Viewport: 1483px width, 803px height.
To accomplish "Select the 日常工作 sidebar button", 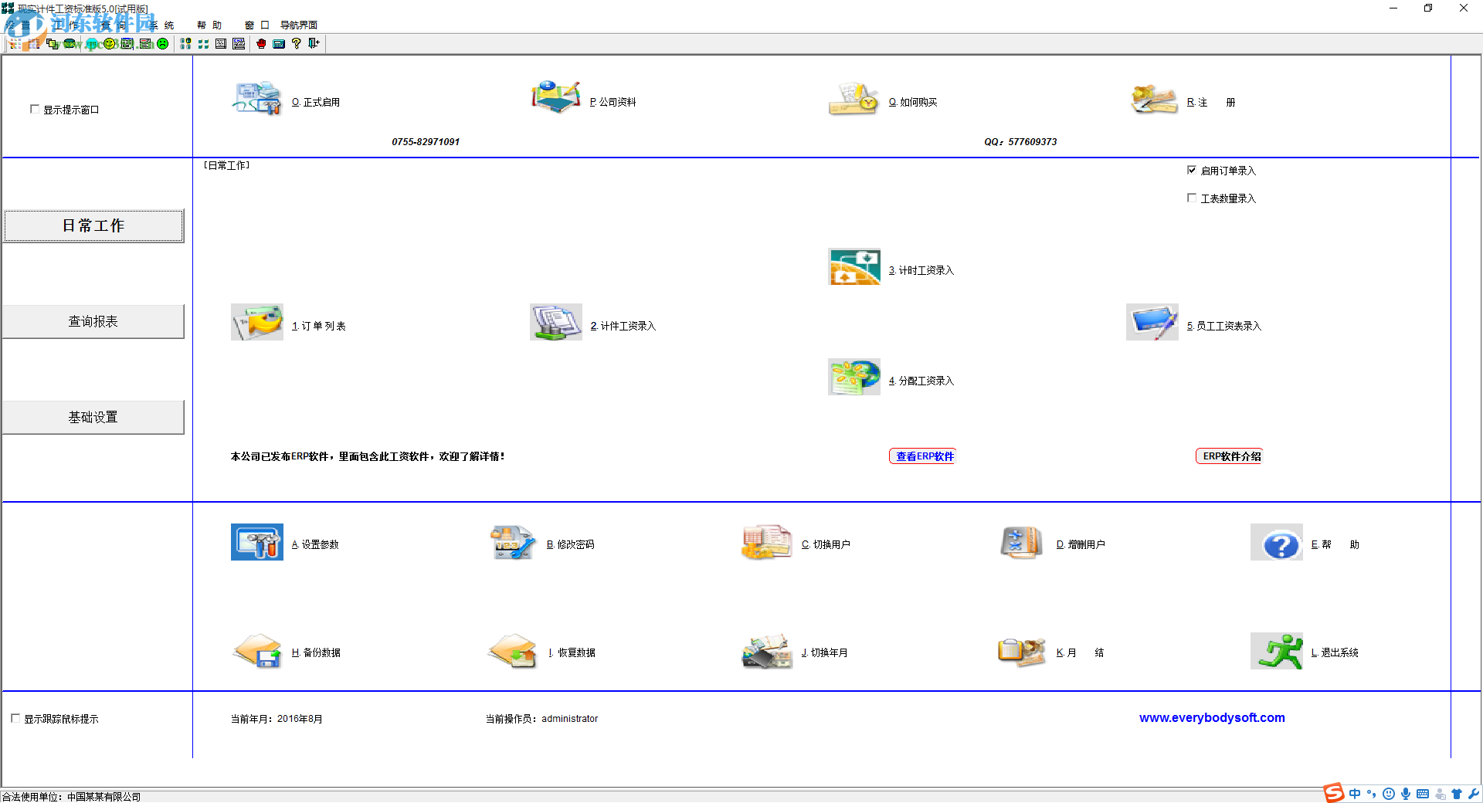I will point(93,225).
